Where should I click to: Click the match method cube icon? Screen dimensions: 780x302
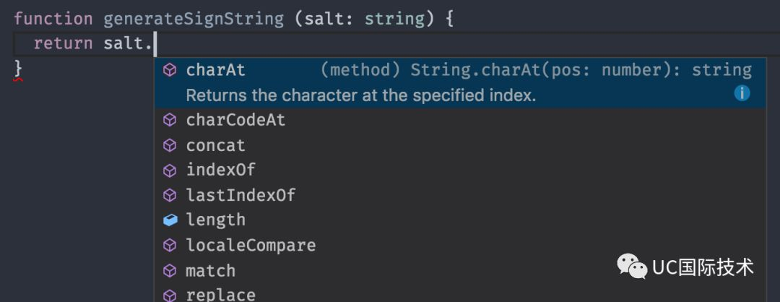point(170,270)
